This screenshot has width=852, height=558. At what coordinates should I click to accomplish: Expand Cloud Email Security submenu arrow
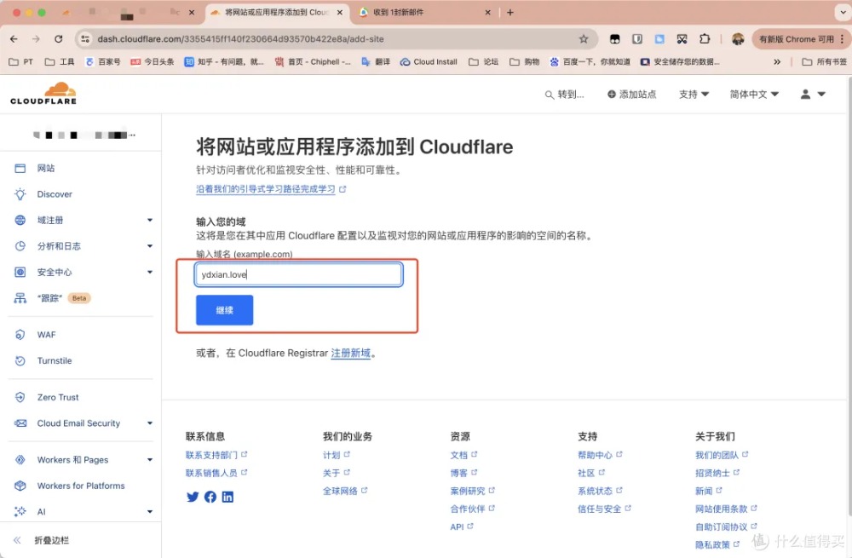(x=150, y=423)
